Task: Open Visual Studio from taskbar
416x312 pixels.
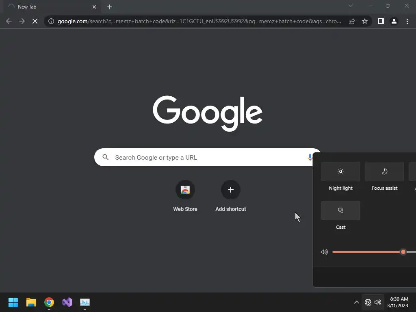Action: 67,302
